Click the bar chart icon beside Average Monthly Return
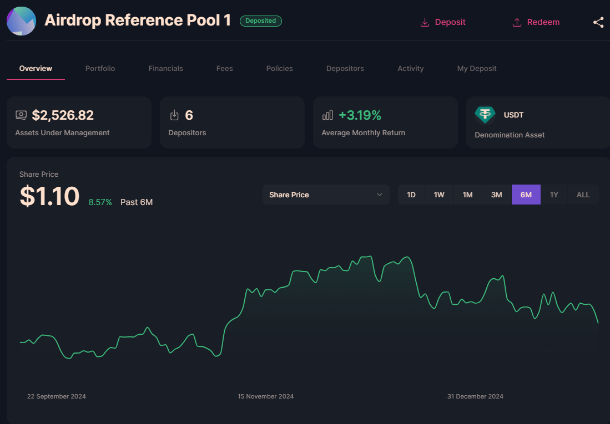This screenshot has width=610, height=424. tap(327, 115)
